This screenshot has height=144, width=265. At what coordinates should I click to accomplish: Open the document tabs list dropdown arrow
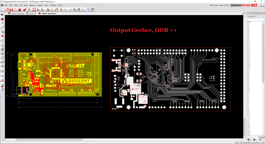tap(243, 14)
